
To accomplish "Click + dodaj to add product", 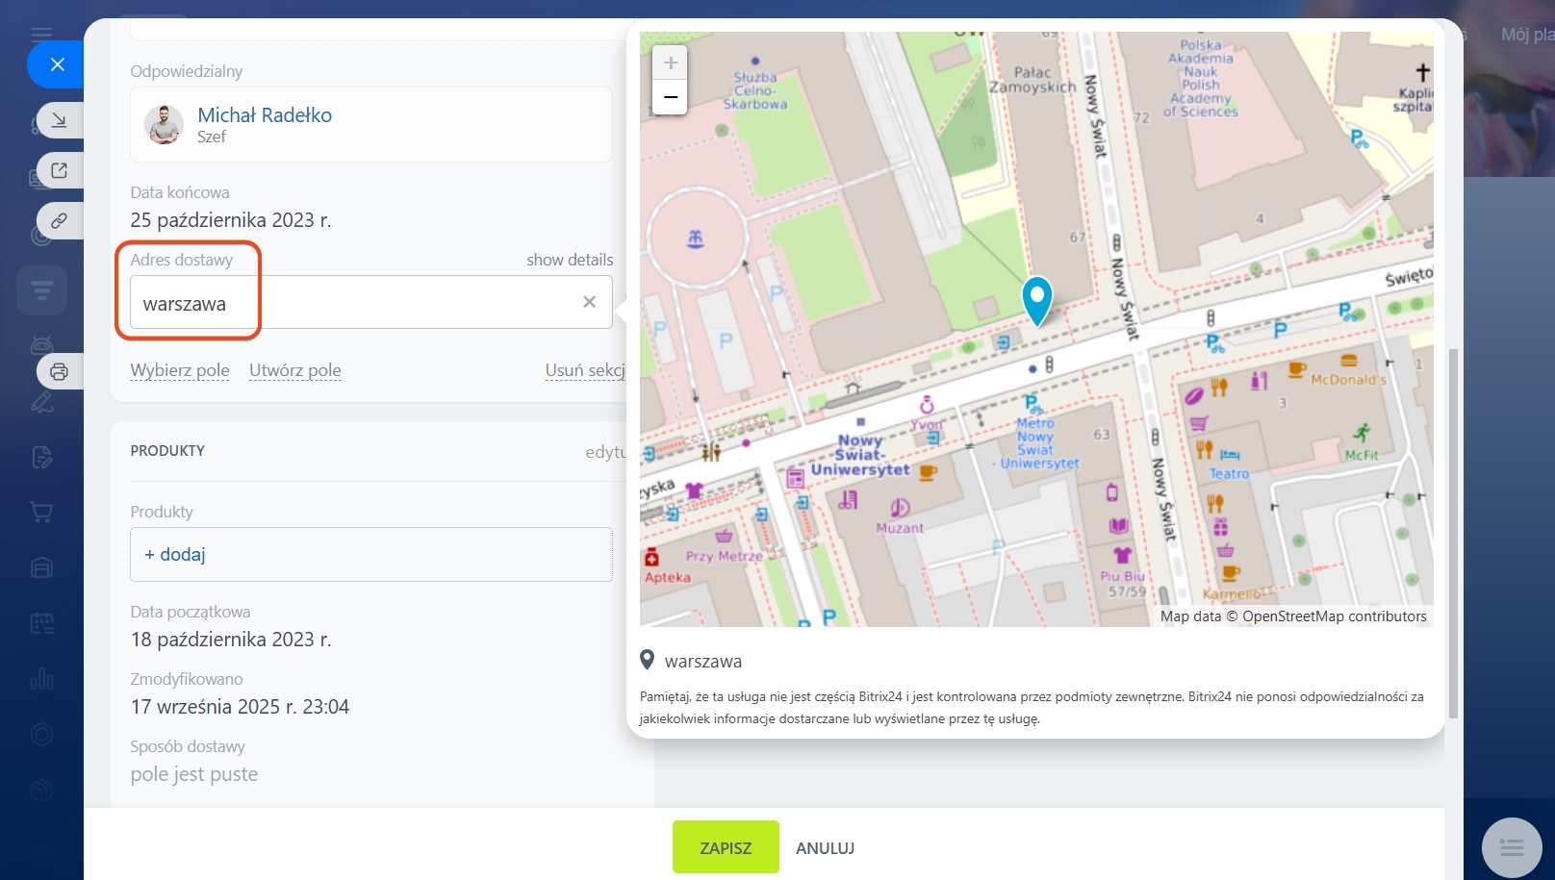I will pyautogui.click(x=175, y=554).
